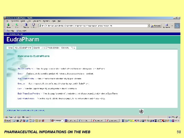The width and height of the screenshot is (184, 138).
Task: Click the Search button next to address bar
Action: click(x=156, y=26)
